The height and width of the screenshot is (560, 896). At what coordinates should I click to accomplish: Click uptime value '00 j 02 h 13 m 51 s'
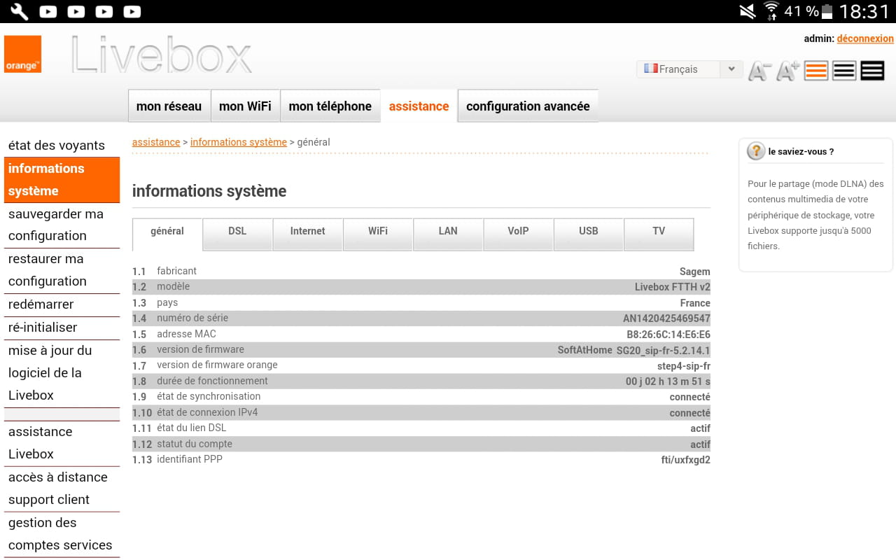click(x=668, y=381)
